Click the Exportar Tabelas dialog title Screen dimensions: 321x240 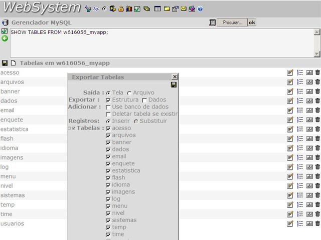(98, 77)
